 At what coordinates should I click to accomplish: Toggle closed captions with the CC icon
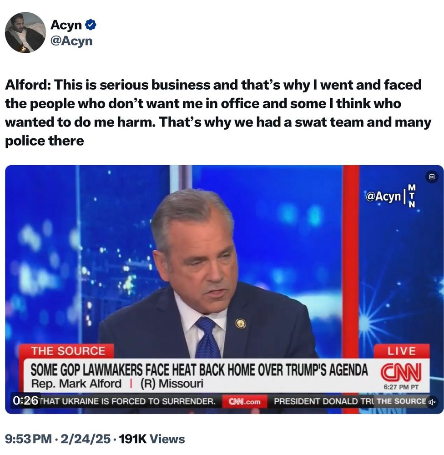tap(432, 177)
